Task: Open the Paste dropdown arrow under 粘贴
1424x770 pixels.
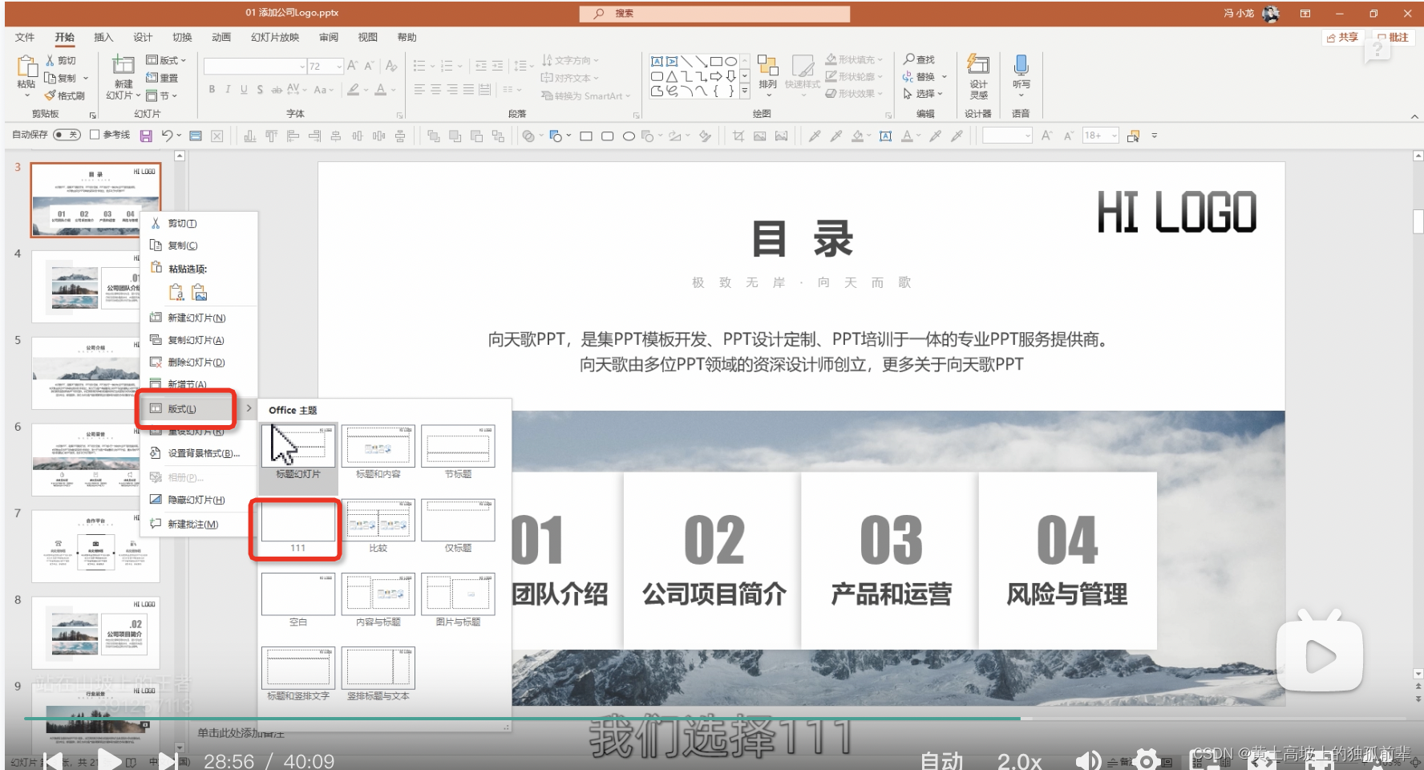Action: pyautogui.click(x=26, y=95)
